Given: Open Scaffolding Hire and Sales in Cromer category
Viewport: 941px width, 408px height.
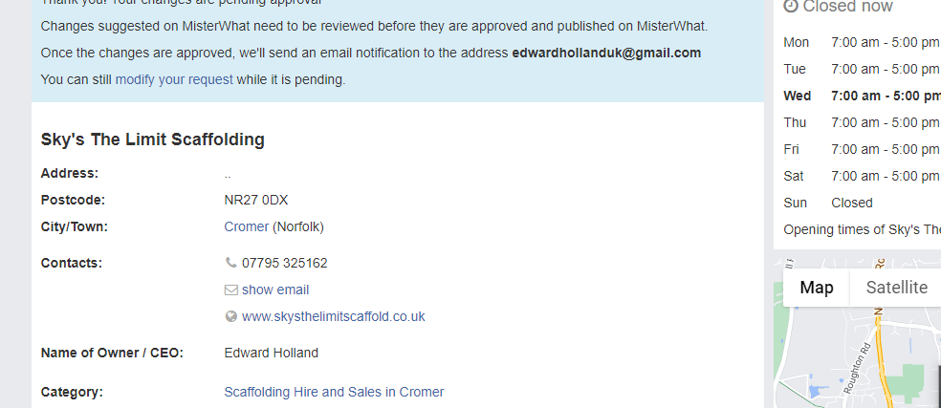Looking at the screenshot, I should [334, 392].
